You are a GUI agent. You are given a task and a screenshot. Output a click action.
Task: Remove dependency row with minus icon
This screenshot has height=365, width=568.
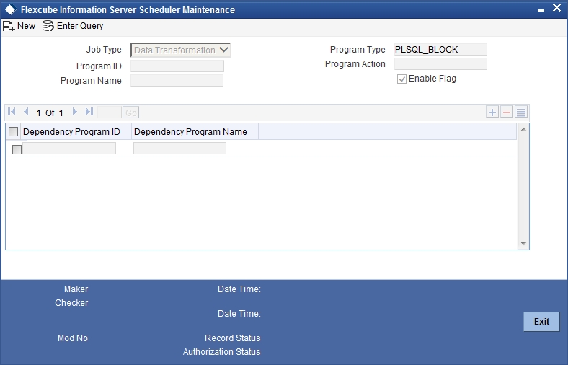[x=507, y=112]
